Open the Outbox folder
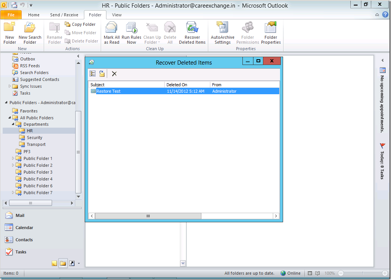The height and width of the screenshot is (280, 391). 27,59
